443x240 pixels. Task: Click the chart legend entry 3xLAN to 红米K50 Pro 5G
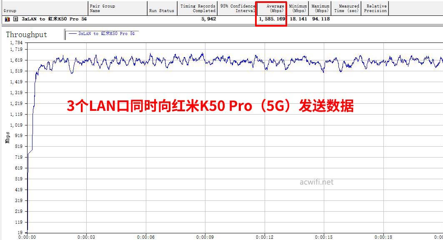(x=102, y=34)
